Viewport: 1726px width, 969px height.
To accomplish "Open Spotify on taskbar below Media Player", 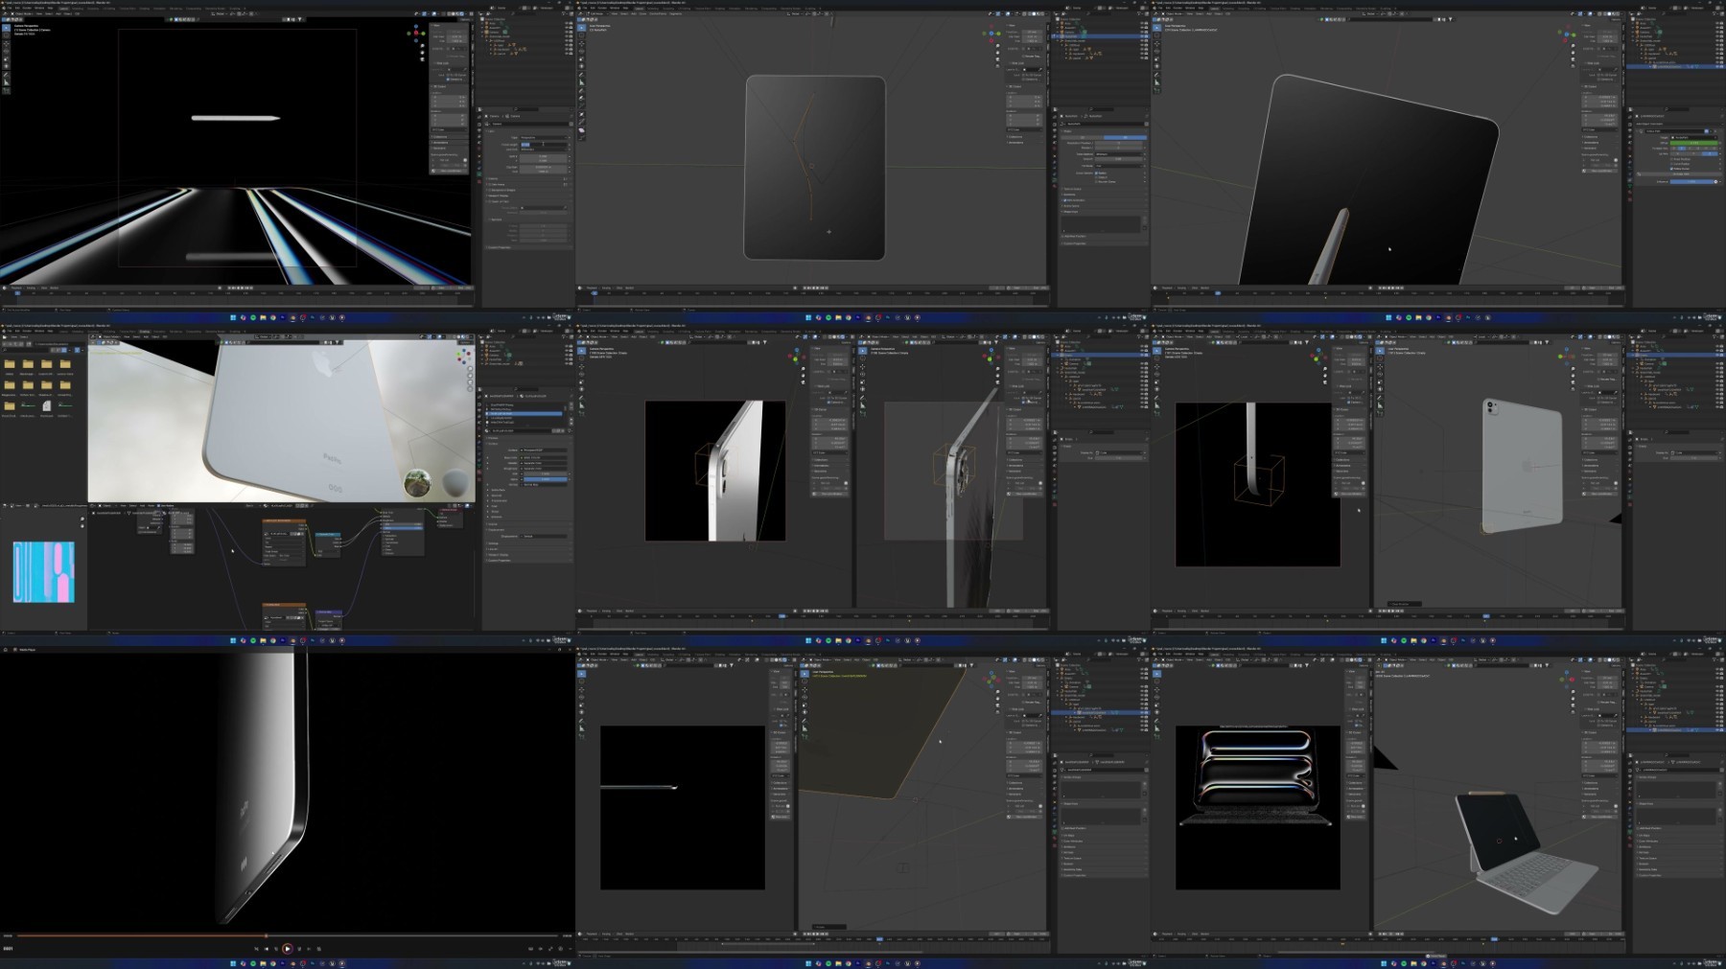I will pos(253,963).
